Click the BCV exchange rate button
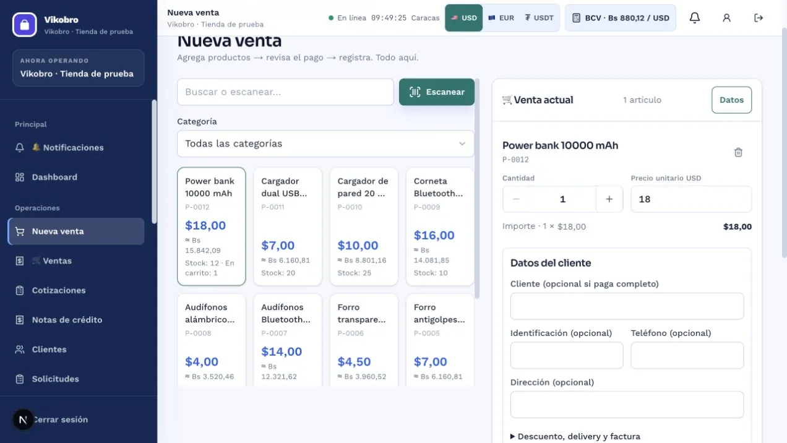 coord(621,18)
